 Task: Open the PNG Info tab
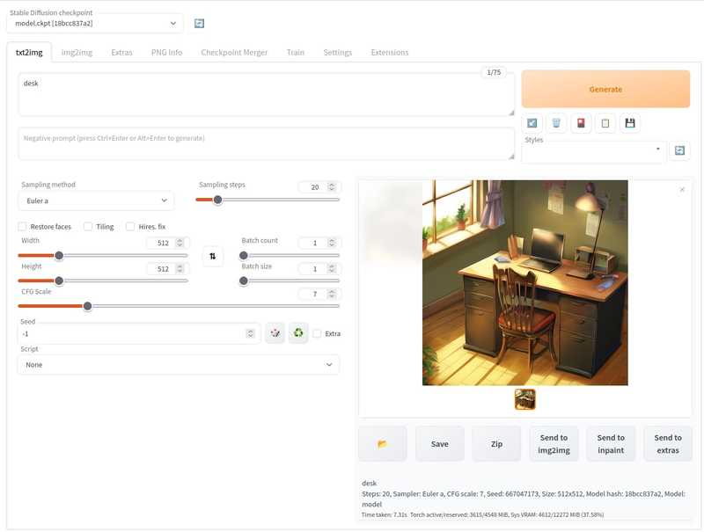click(166, 53)
